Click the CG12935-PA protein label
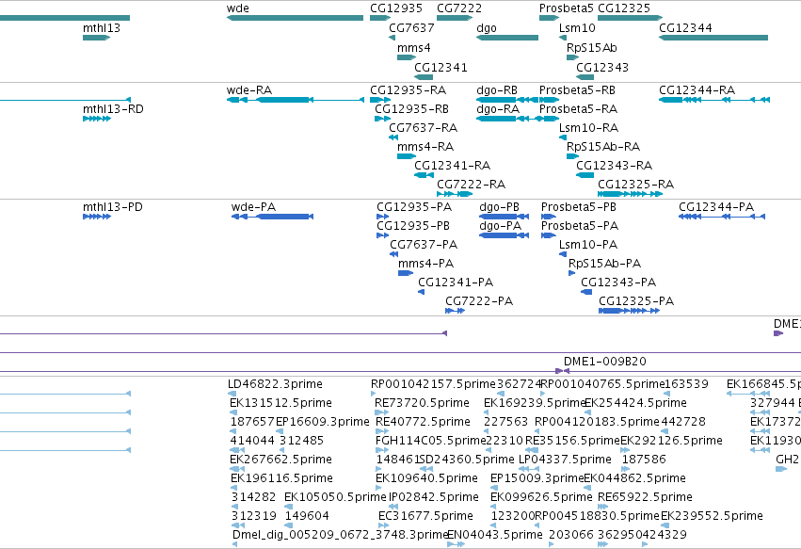This screenshot has width=801, height=549. (414, 207)
